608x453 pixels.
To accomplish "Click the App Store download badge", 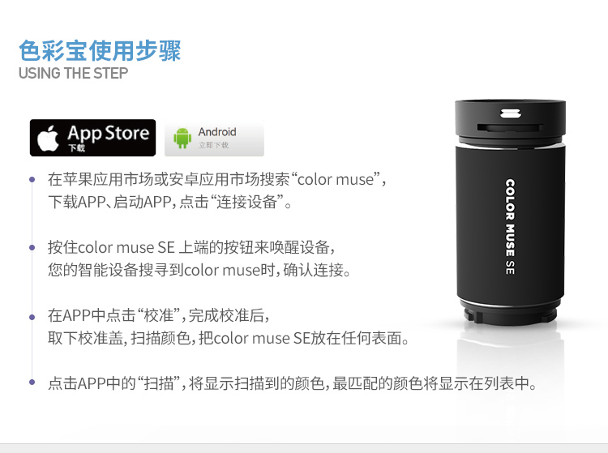I will (92, 138).
